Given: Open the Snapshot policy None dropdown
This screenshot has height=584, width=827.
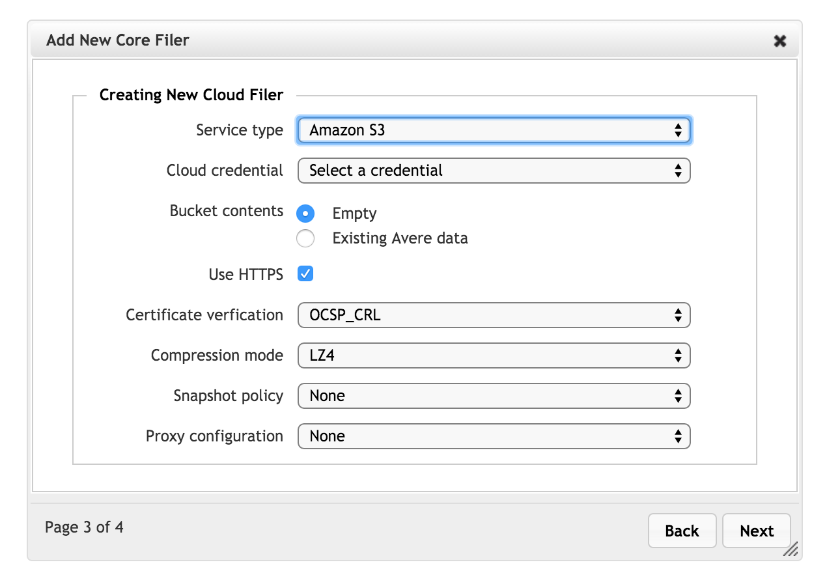Looking at the screenshot, I should [x=494, y=396].
